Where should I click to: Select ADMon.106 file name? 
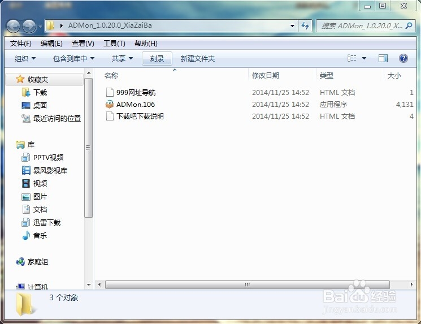coord(136,104)
